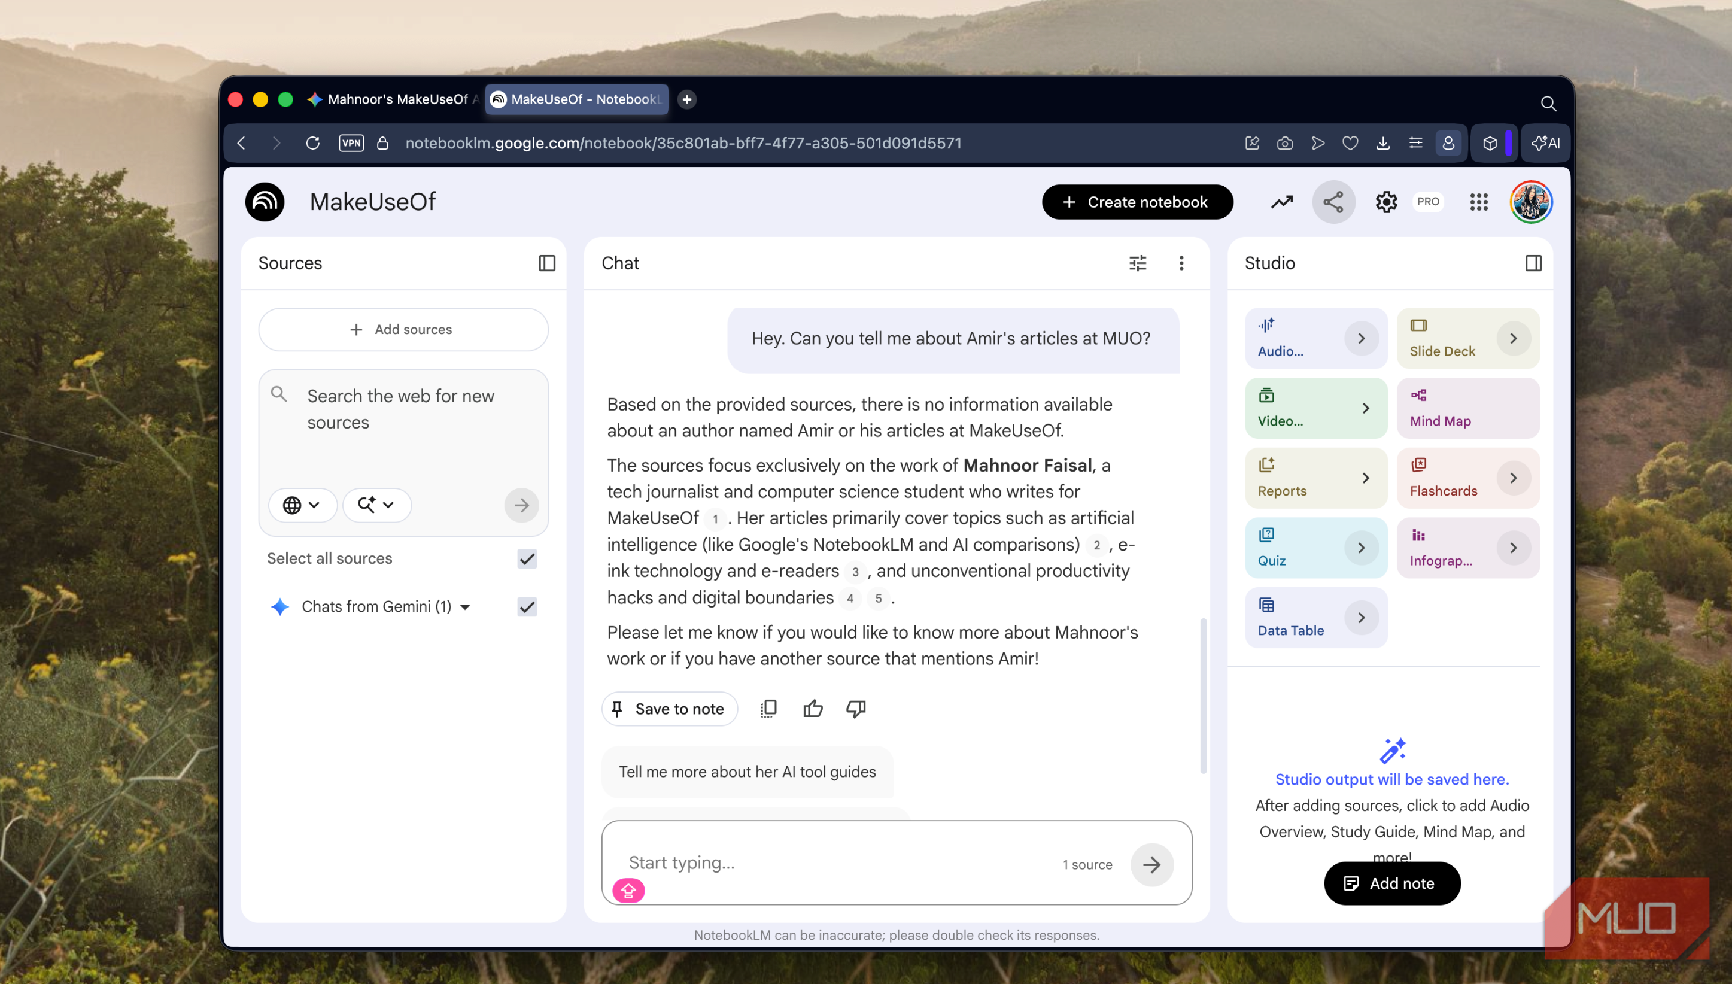Viewport: 1732px width, 984px height.
Task: Open the Settings gear icon
Action: point(1386,201)
